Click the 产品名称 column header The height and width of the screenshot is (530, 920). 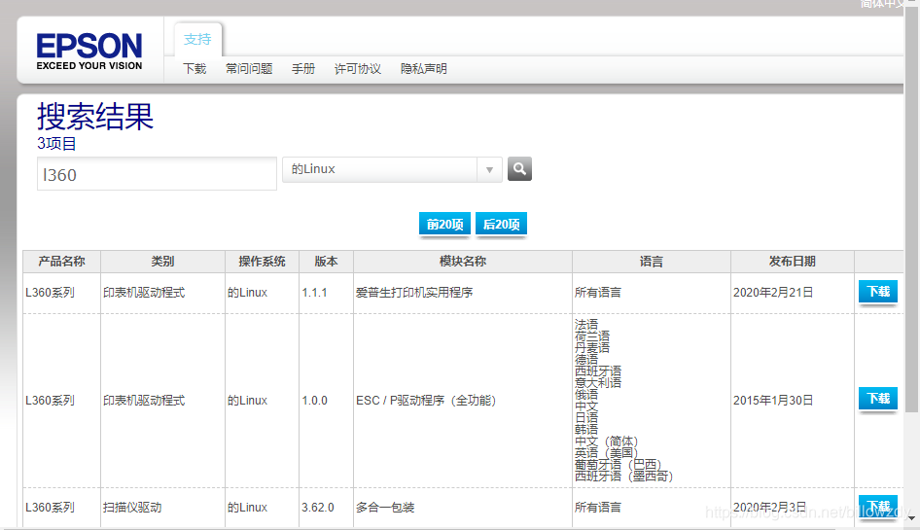click(x=61, y=262)
